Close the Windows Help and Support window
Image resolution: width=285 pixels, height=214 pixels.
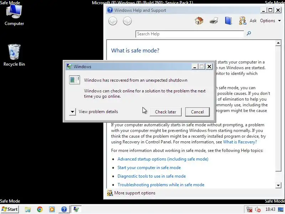point(278,10)
